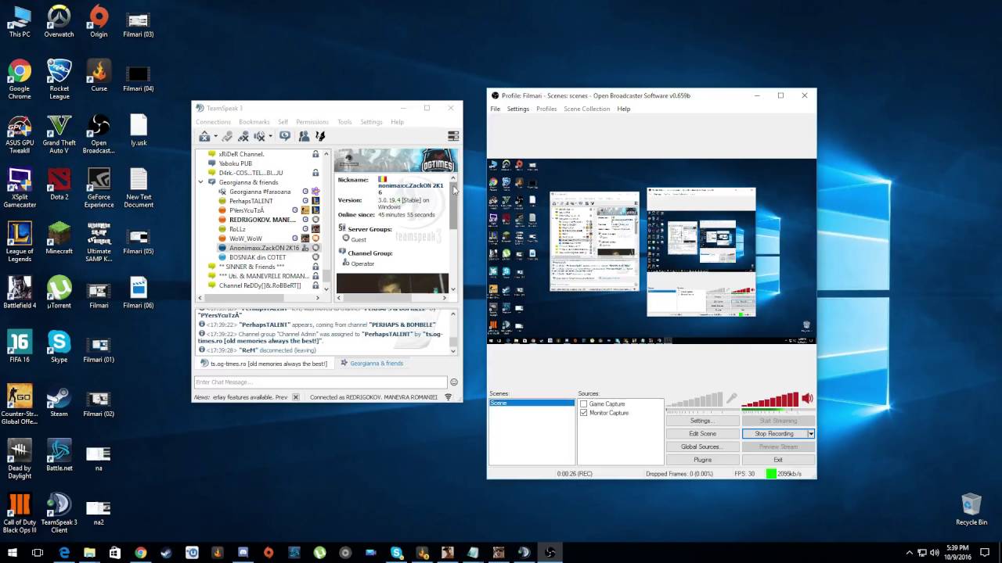Select Steam desktop shortcut
Image resolution: width=1002 pixels, height=563 pixels.
click(x=59, y=401)
